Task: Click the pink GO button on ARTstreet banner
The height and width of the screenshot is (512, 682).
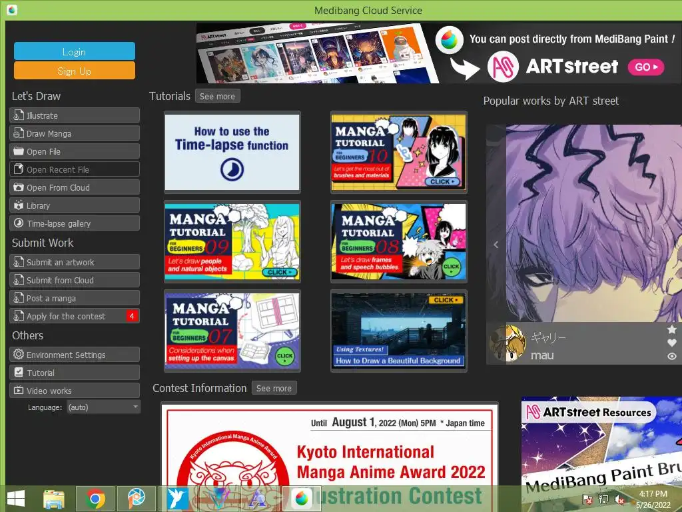Action: [x=645, y=67]
